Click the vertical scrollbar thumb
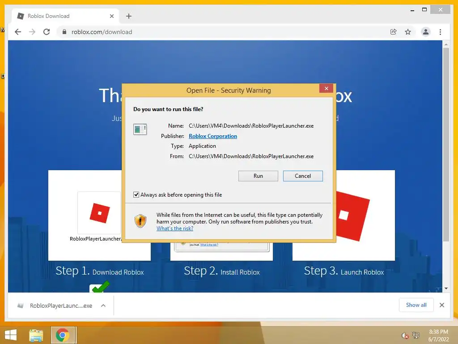Screen dimensions: 458x344 [446, 145]
